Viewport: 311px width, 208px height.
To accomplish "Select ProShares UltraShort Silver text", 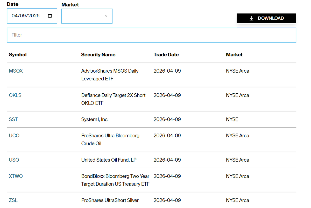I will click(x=110, y=200).
